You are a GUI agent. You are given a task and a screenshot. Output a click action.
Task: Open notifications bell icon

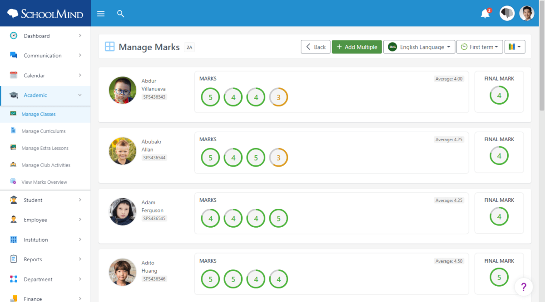pos(486,14)
